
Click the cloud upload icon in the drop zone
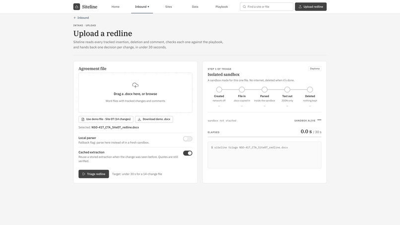[x=135, y=85]
